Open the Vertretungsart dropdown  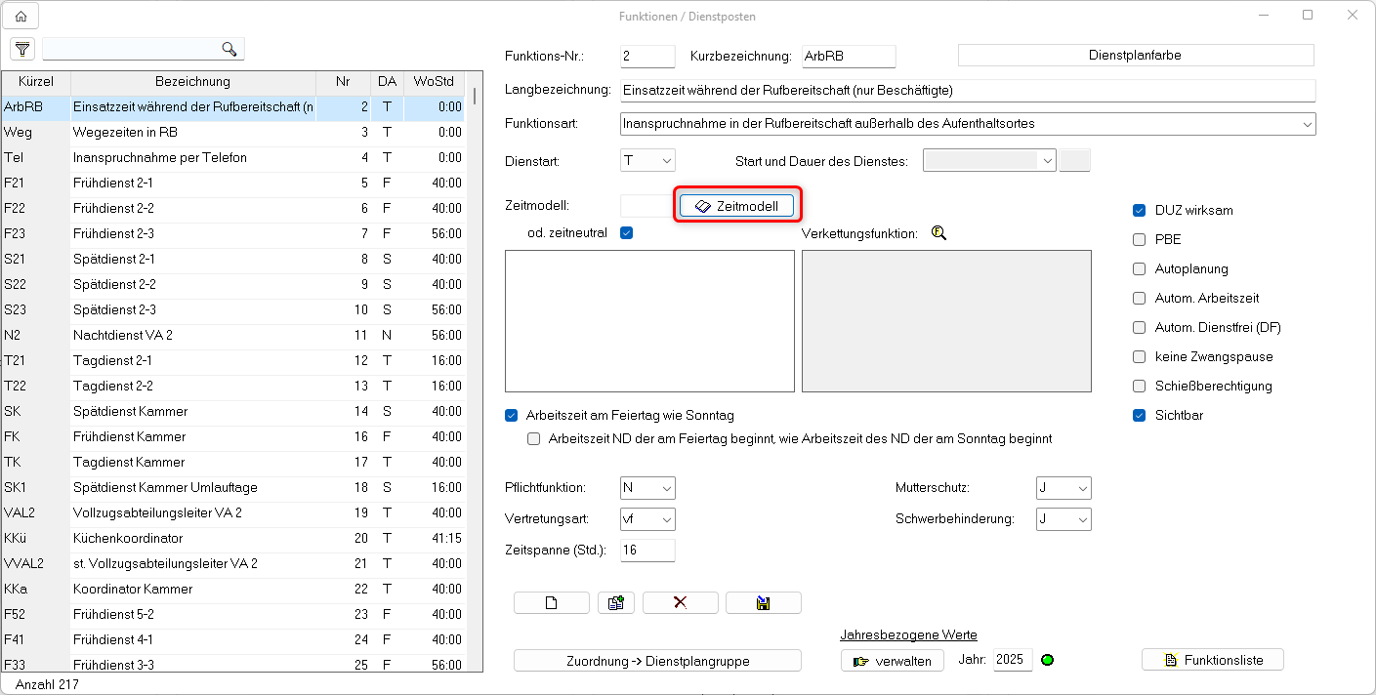tap(666, 519)
